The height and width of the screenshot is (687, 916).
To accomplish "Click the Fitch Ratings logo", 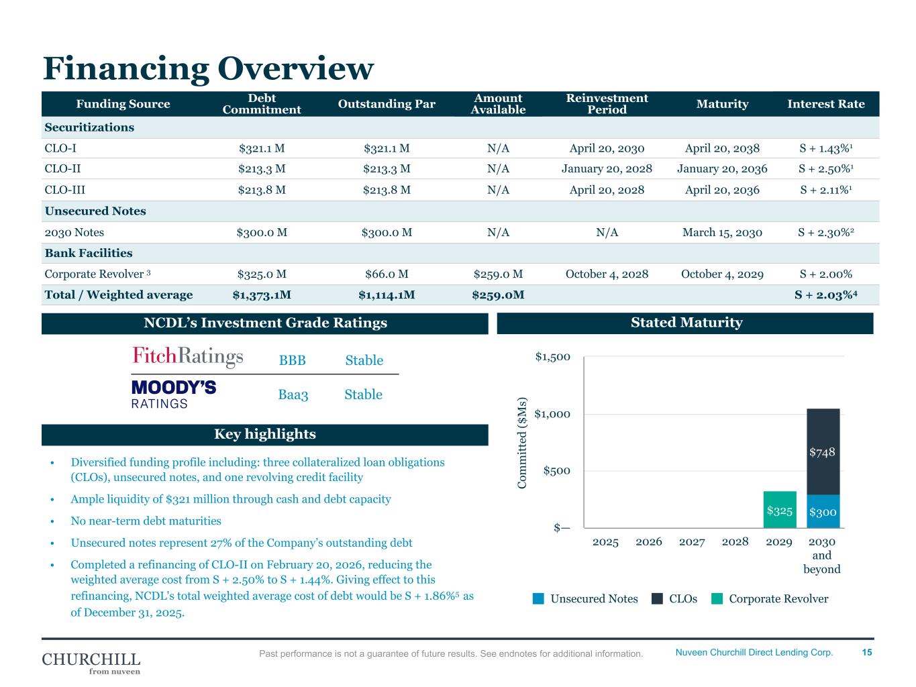I will click(188, 357).
